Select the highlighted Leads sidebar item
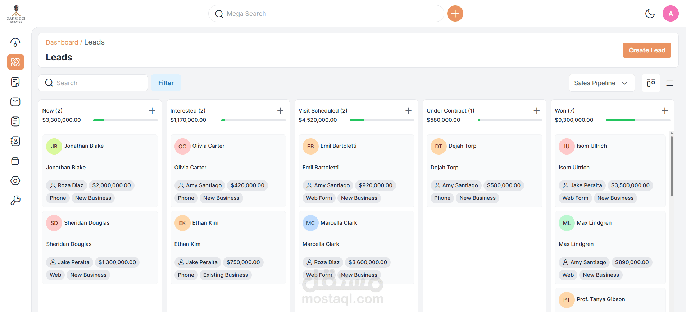This screenshot has height=312, width=686. [x=15, y=62]
